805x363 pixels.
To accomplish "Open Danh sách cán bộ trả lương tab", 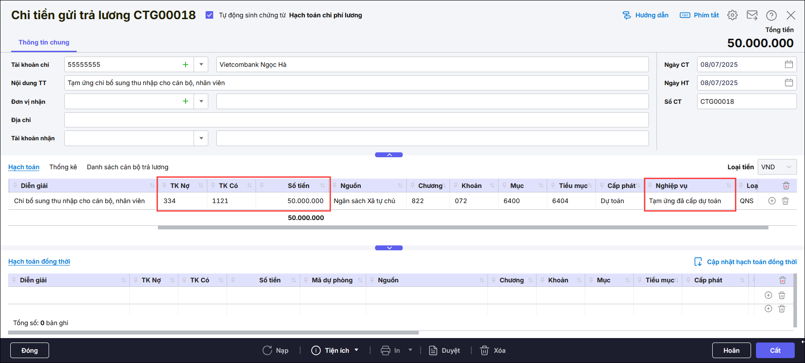I will 128,167.
